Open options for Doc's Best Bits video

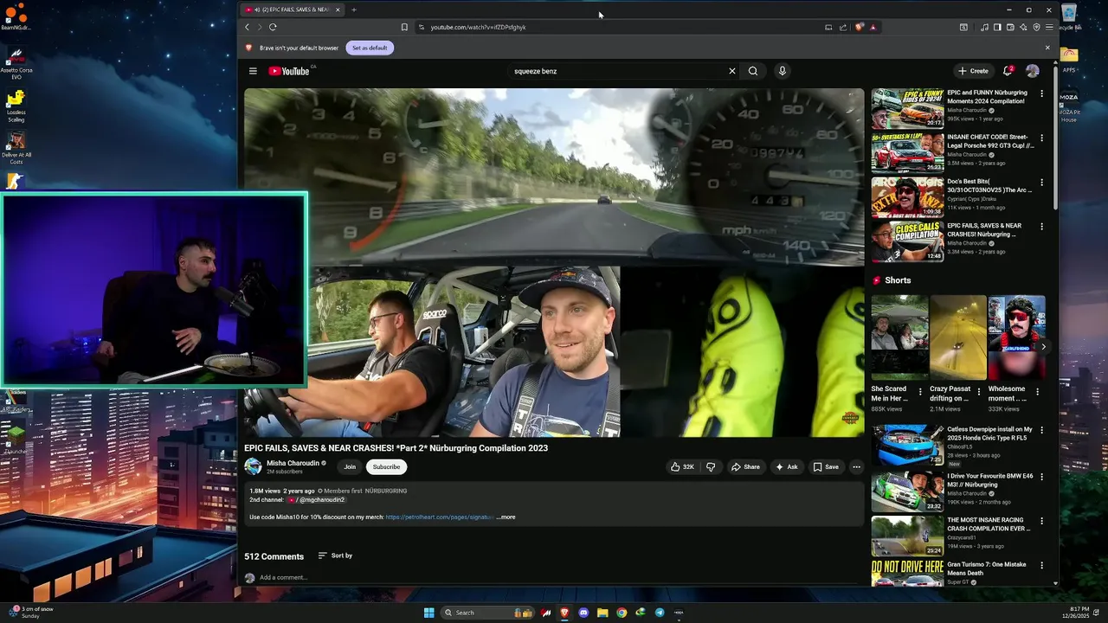[1041, 183]
